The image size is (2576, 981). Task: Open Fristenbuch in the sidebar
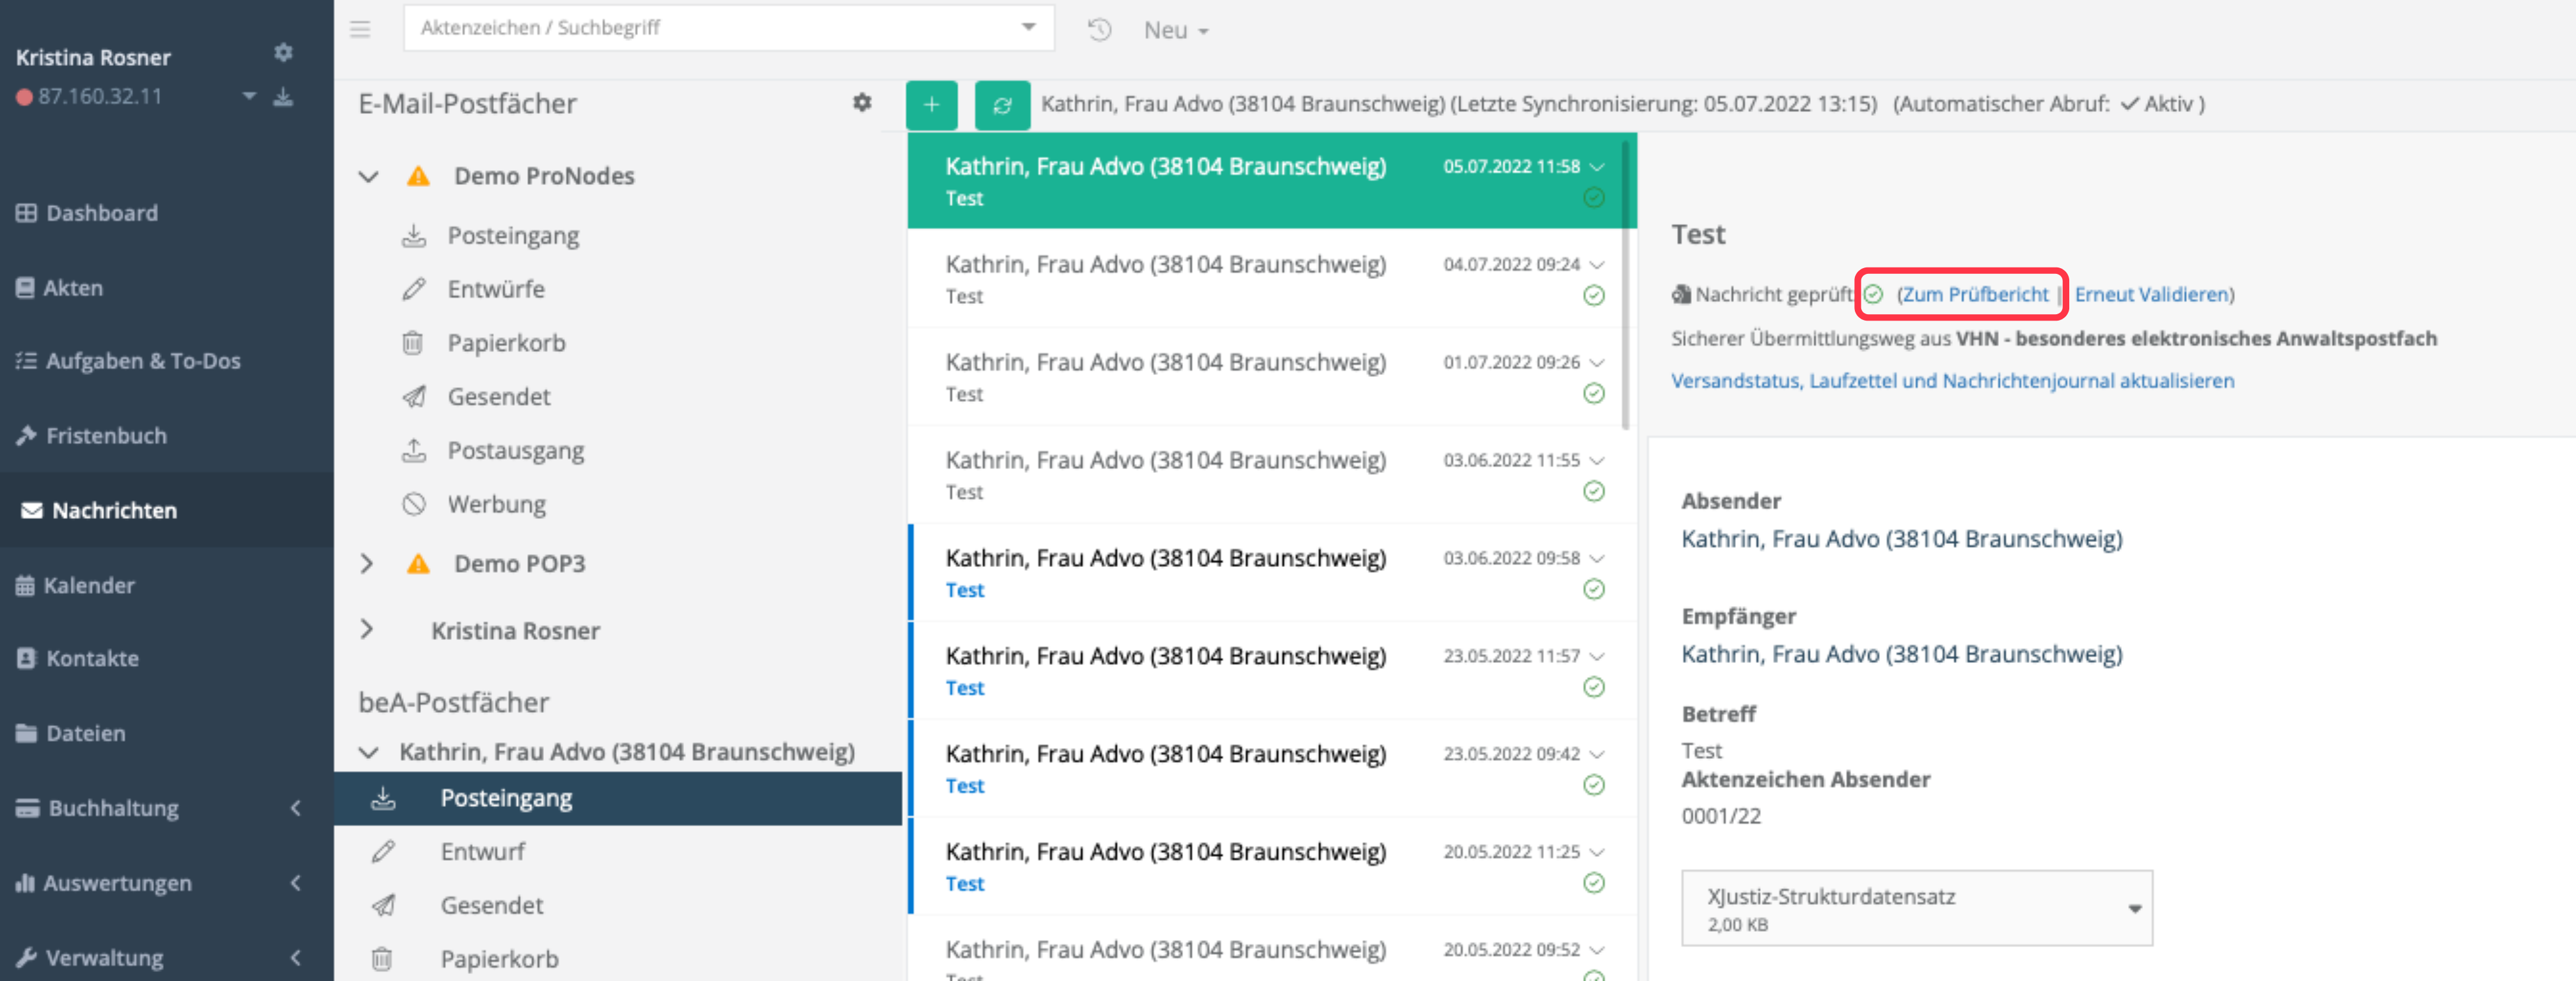tap(106, 436)
